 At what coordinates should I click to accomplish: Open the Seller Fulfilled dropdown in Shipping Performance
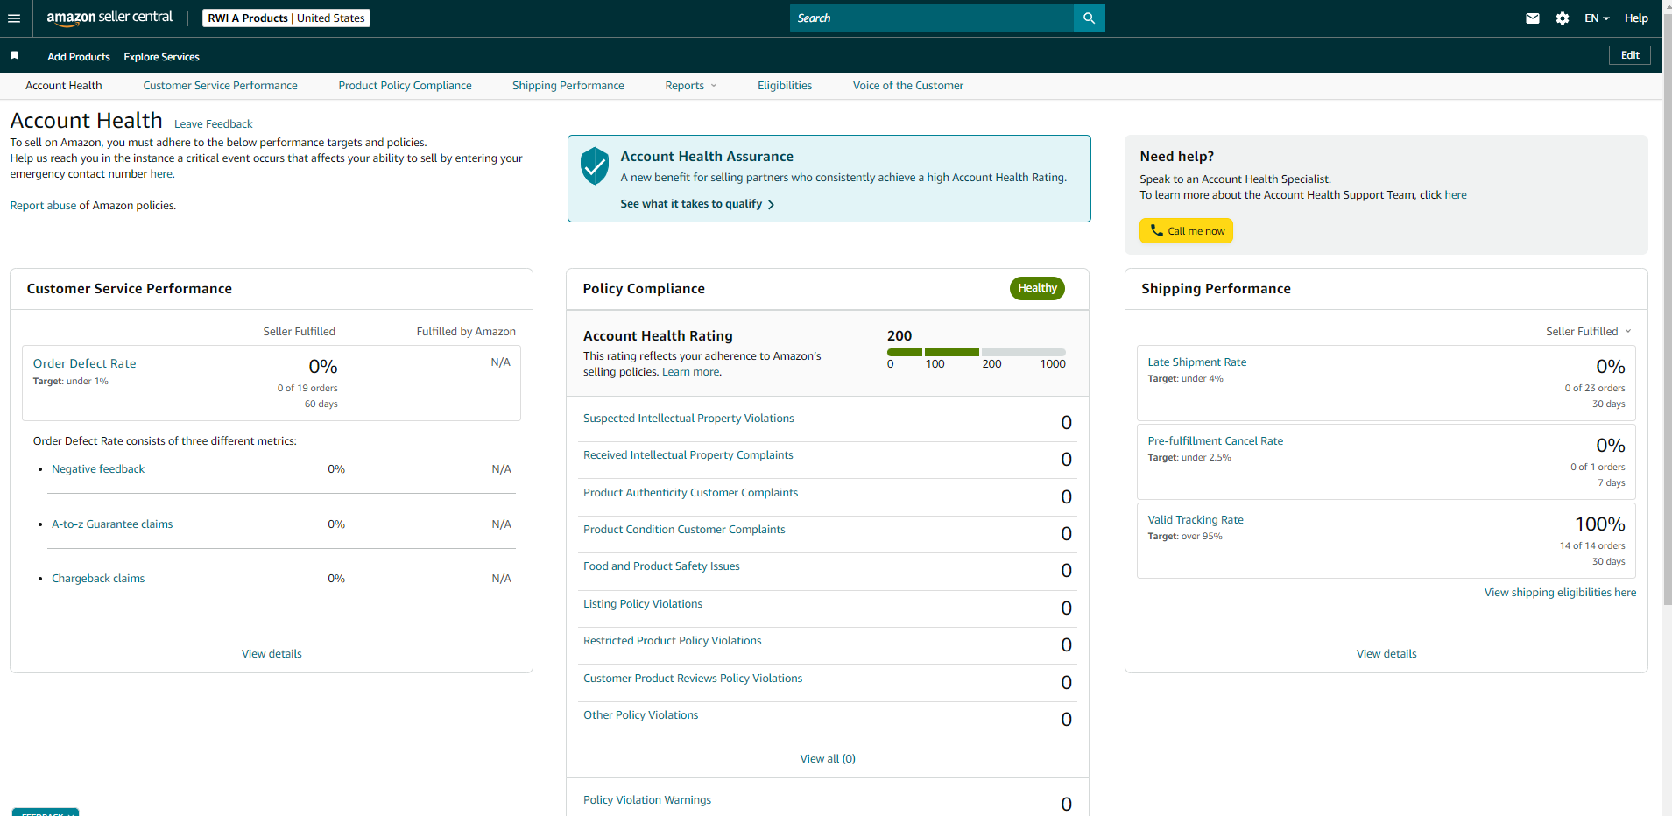[x=1588, y=331]
